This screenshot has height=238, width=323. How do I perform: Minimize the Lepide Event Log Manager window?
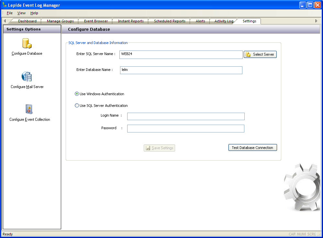tap(303, 5)
